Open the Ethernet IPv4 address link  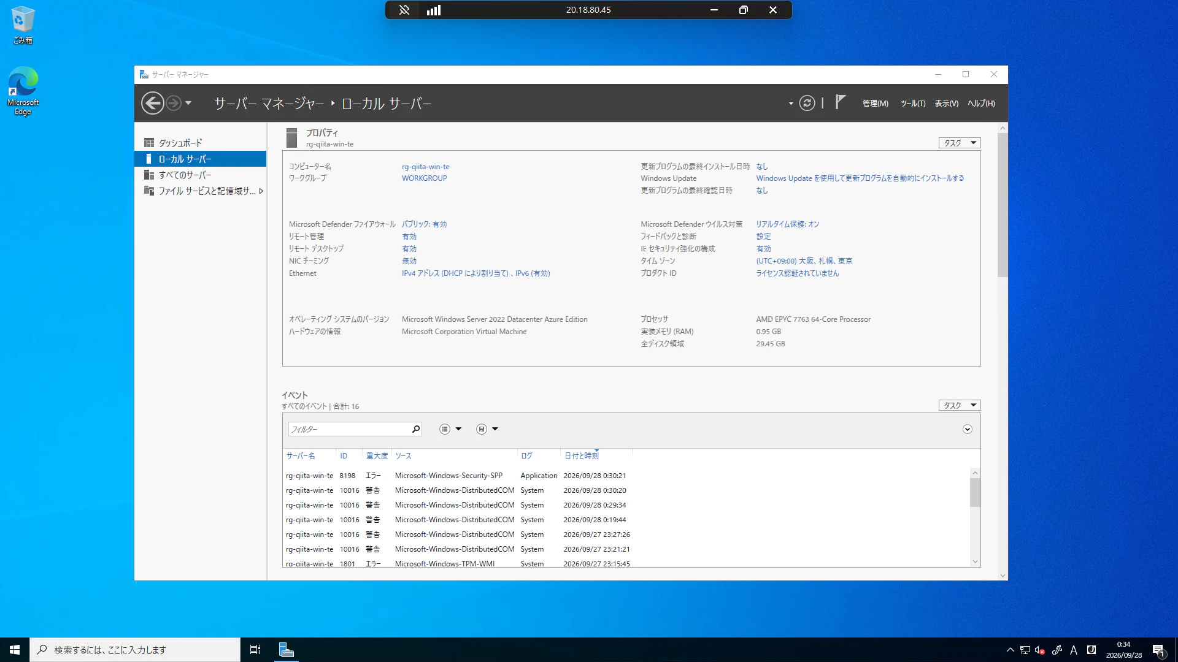[475, 273]
